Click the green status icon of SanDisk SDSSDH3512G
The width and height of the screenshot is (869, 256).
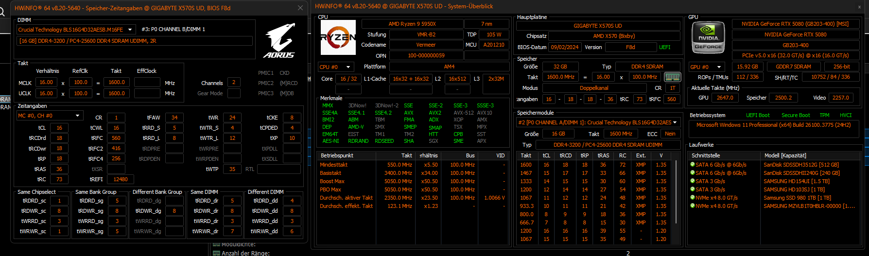coord(692,165)
